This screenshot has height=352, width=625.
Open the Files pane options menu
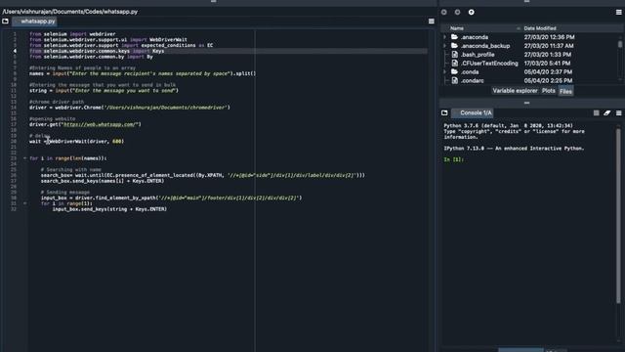(618, 12)
